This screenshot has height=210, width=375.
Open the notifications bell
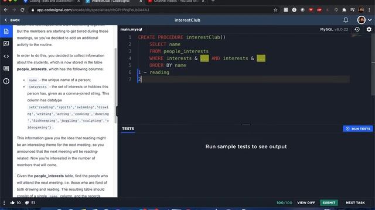point(346,20)
